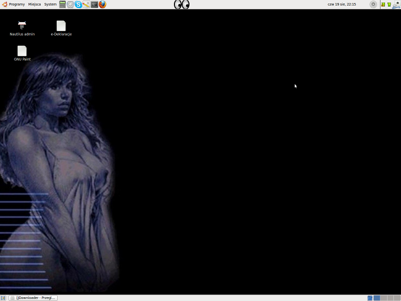
Task: Switch to the fourth workspace
Action: pos(397,298)
